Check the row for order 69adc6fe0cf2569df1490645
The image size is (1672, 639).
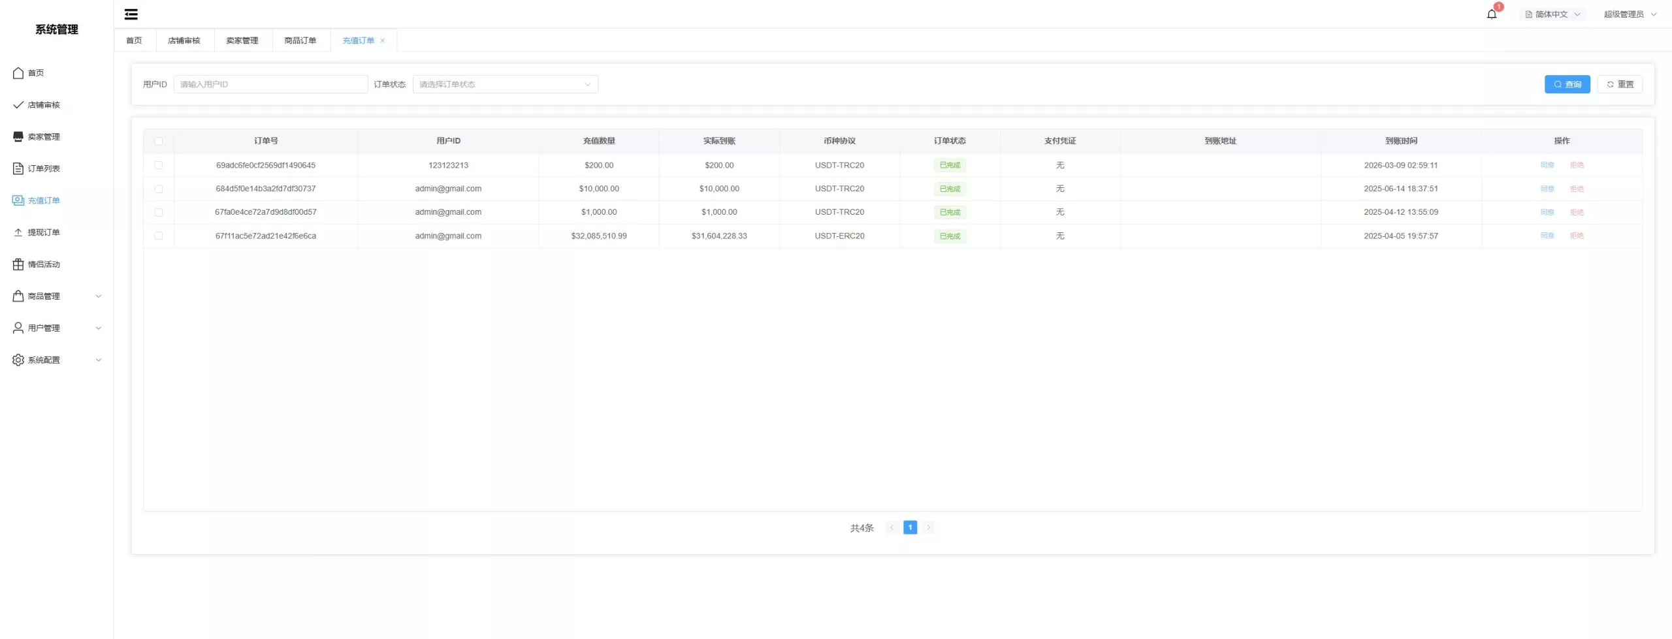pyautogui.click(x=159, y=165)
